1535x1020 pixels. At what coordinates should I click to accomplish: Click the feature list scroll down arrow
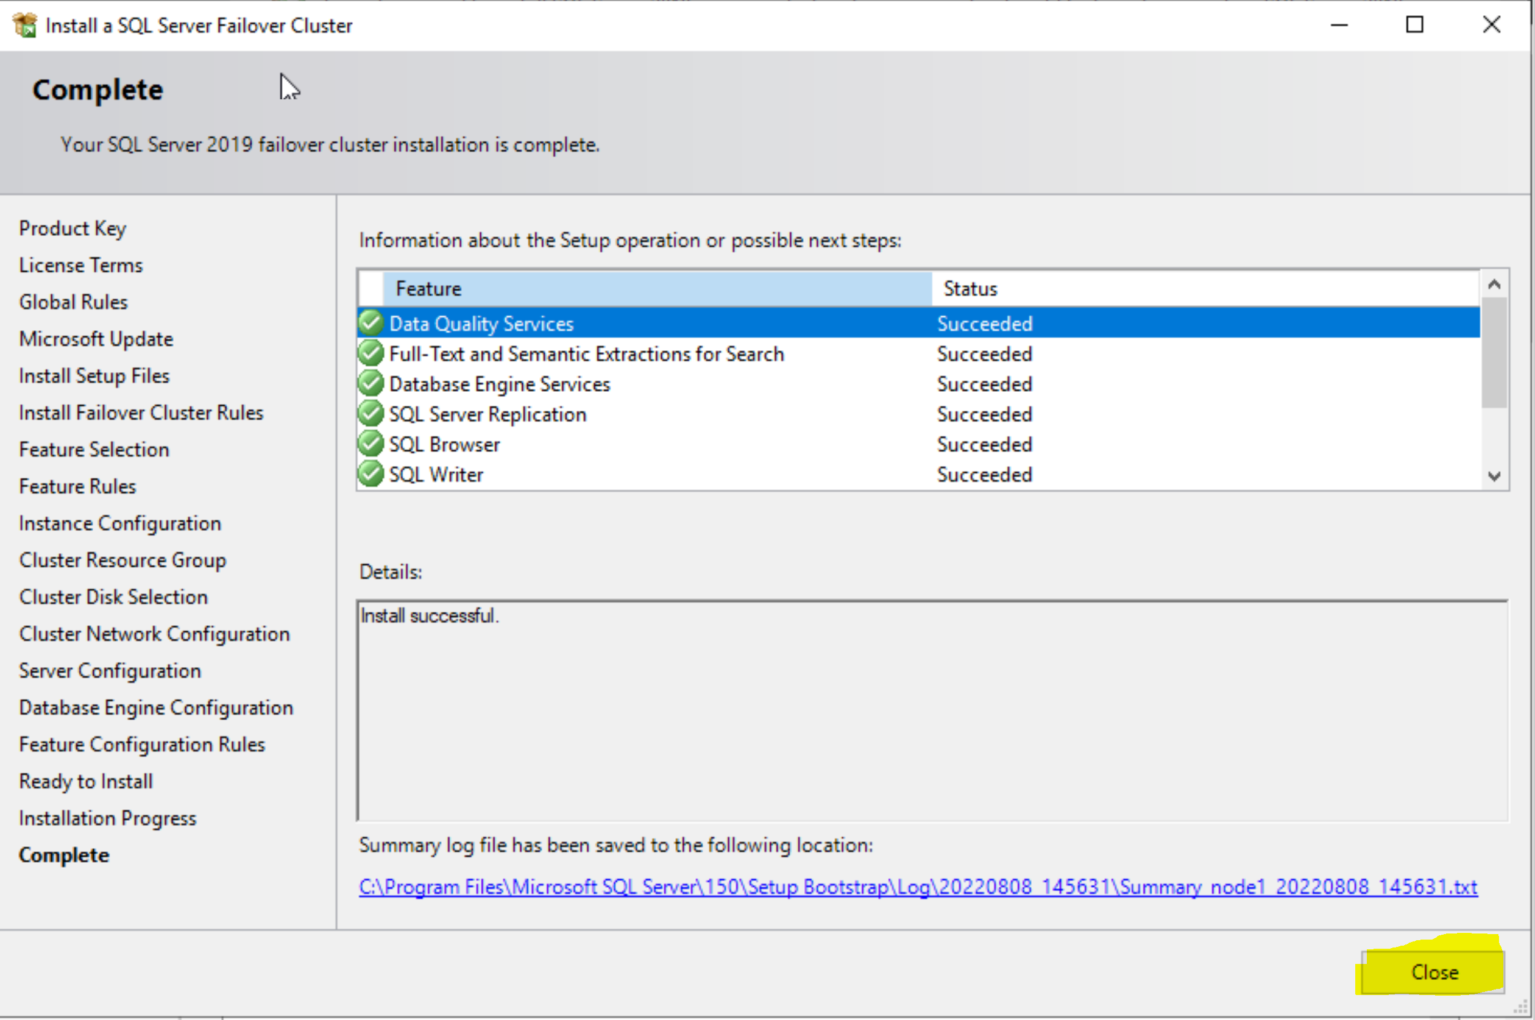click(1495, 476)
